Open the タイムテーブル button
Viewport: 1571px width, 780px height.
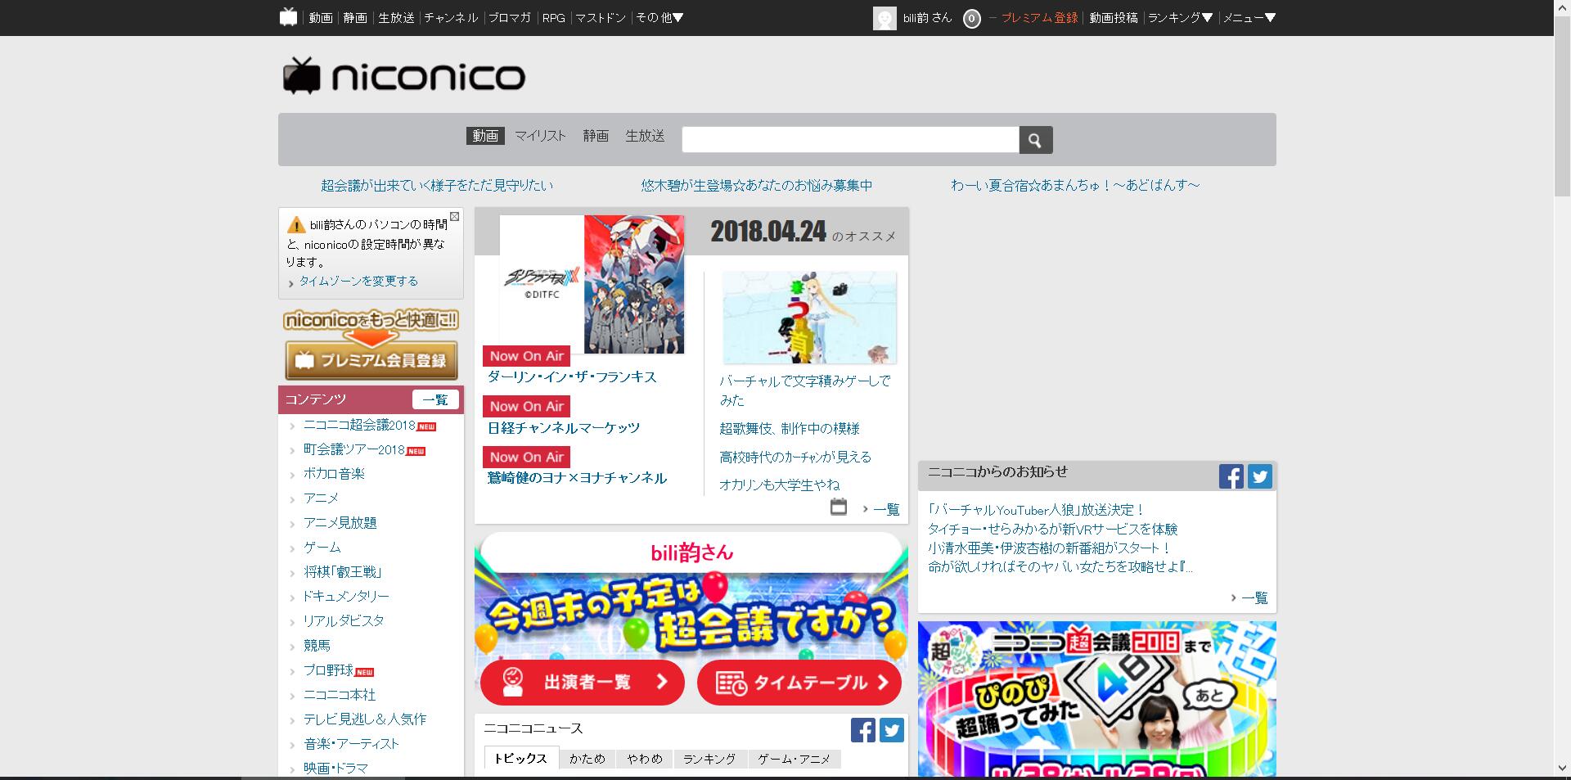tap(799, 683)
